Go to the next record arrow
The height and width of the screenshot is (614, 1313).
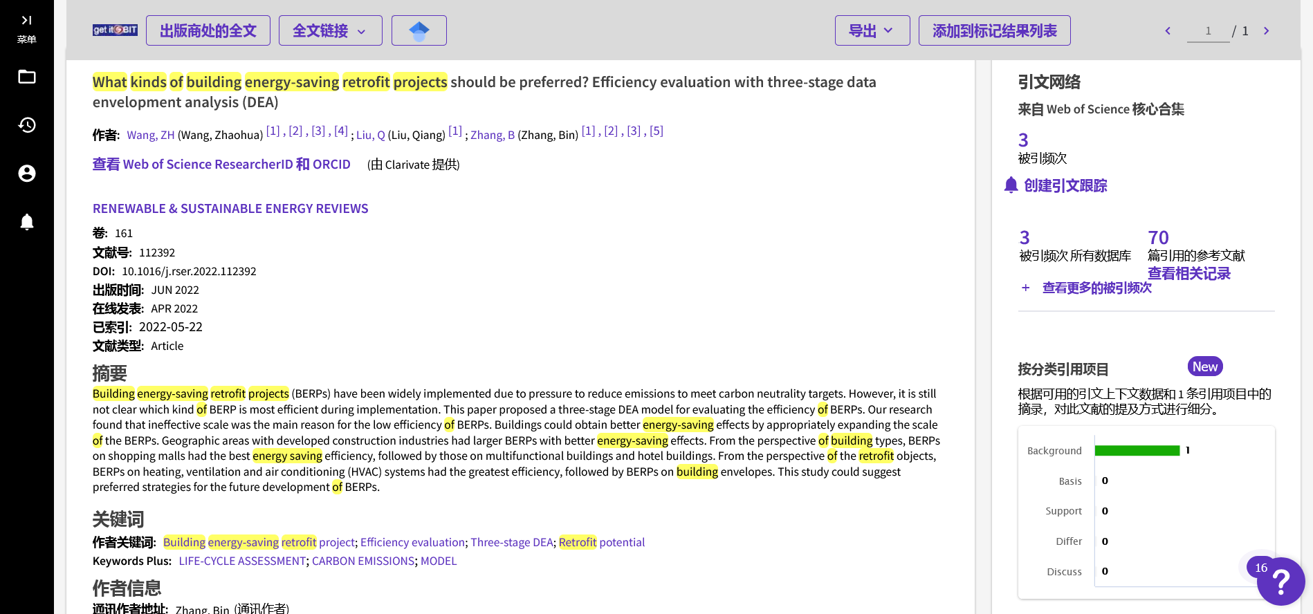point(1266,31)
